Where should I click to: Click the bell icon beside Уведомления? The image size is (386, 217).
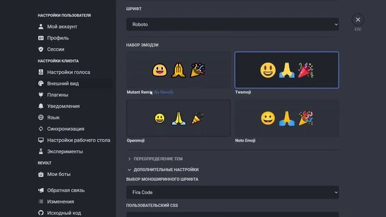click(x=41, y=106)
